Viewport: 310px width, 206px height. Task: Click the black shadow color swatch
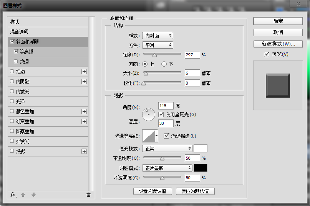click(x=201, y=168)
